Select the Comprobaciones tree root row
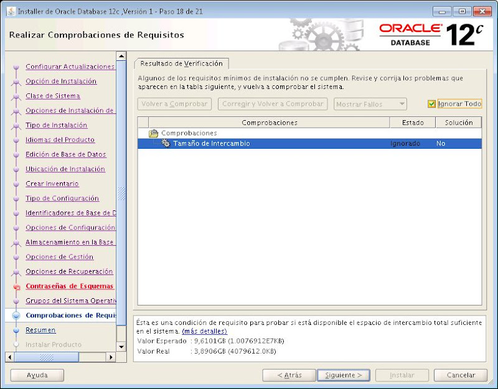 (x=309, y=133)
